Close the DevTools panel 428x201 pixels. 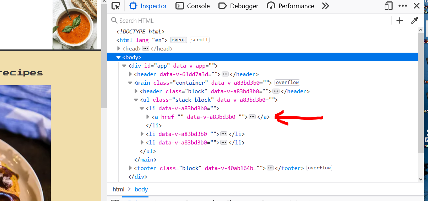click(417, 6)
